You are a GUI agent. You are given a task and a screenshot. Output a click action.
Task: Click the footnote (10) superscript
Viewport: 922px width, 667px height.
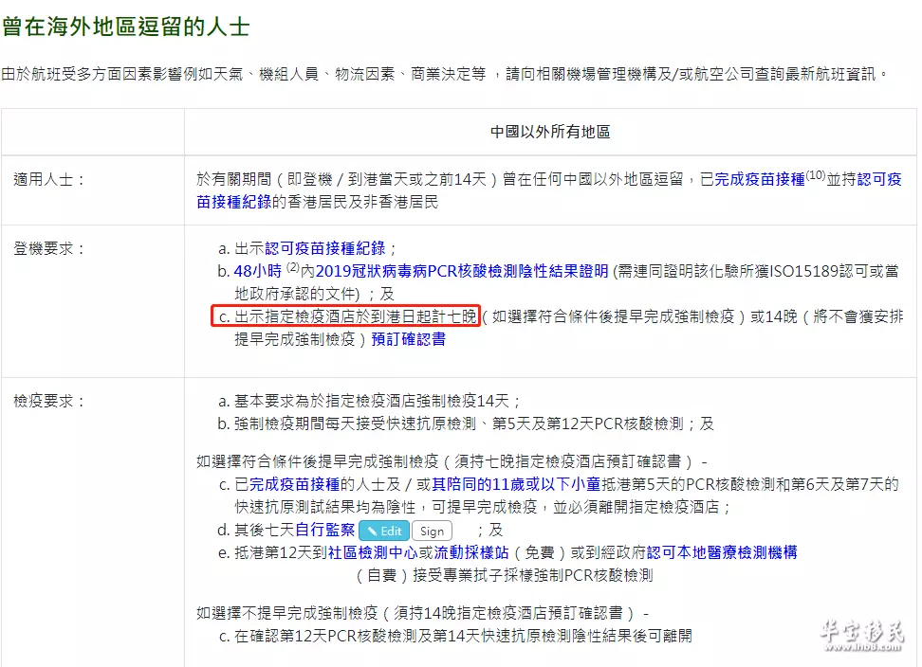pos(815,175)
